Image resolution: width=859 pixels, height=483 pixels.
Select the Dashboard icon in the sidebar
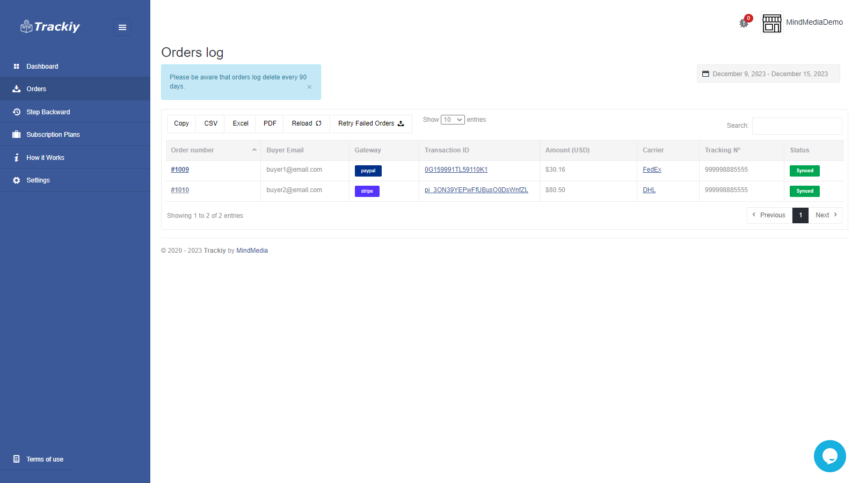coord(17,66)
